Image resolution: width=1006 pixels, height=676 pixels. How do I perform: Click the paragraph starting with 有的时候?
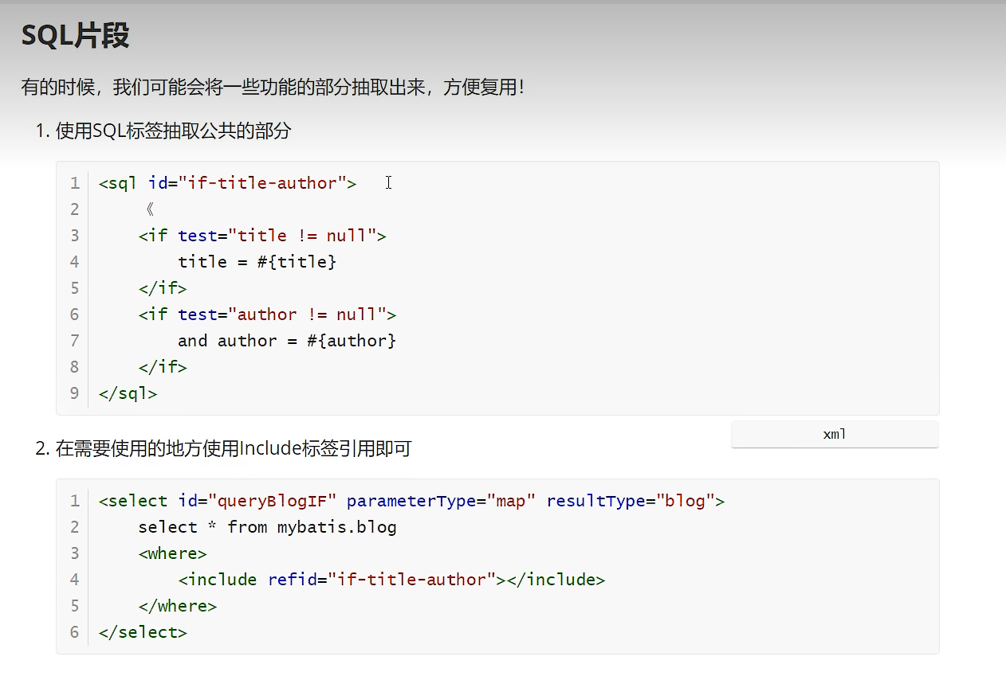tap(273, 87)
